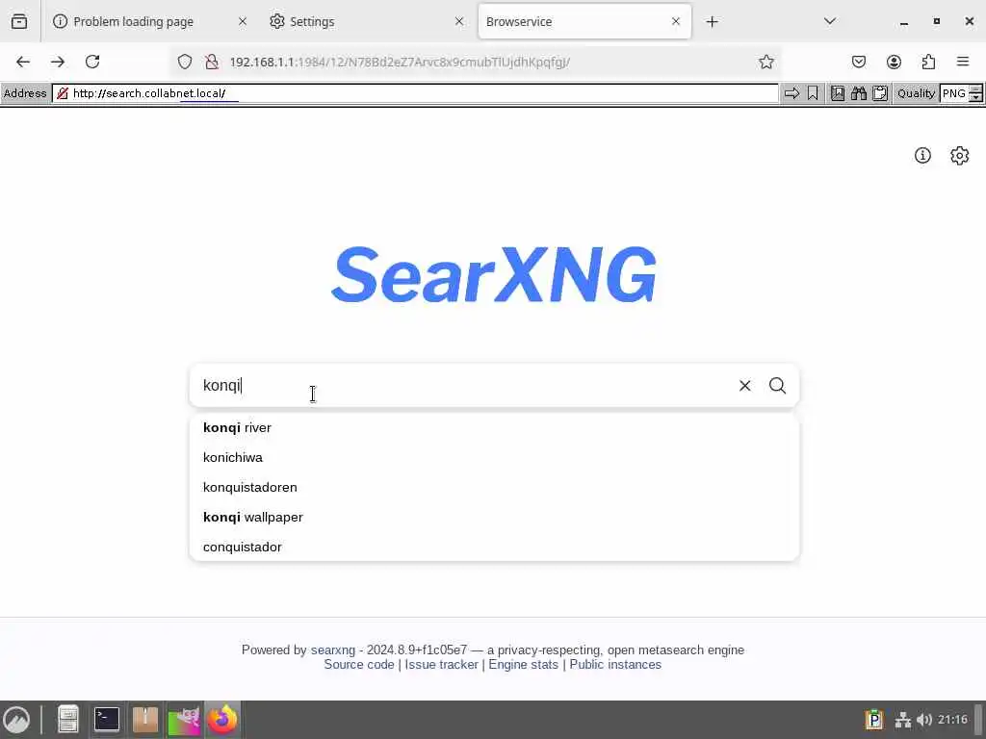
Task: Switch to Problem loading page tab
Action: pos(149,21)
